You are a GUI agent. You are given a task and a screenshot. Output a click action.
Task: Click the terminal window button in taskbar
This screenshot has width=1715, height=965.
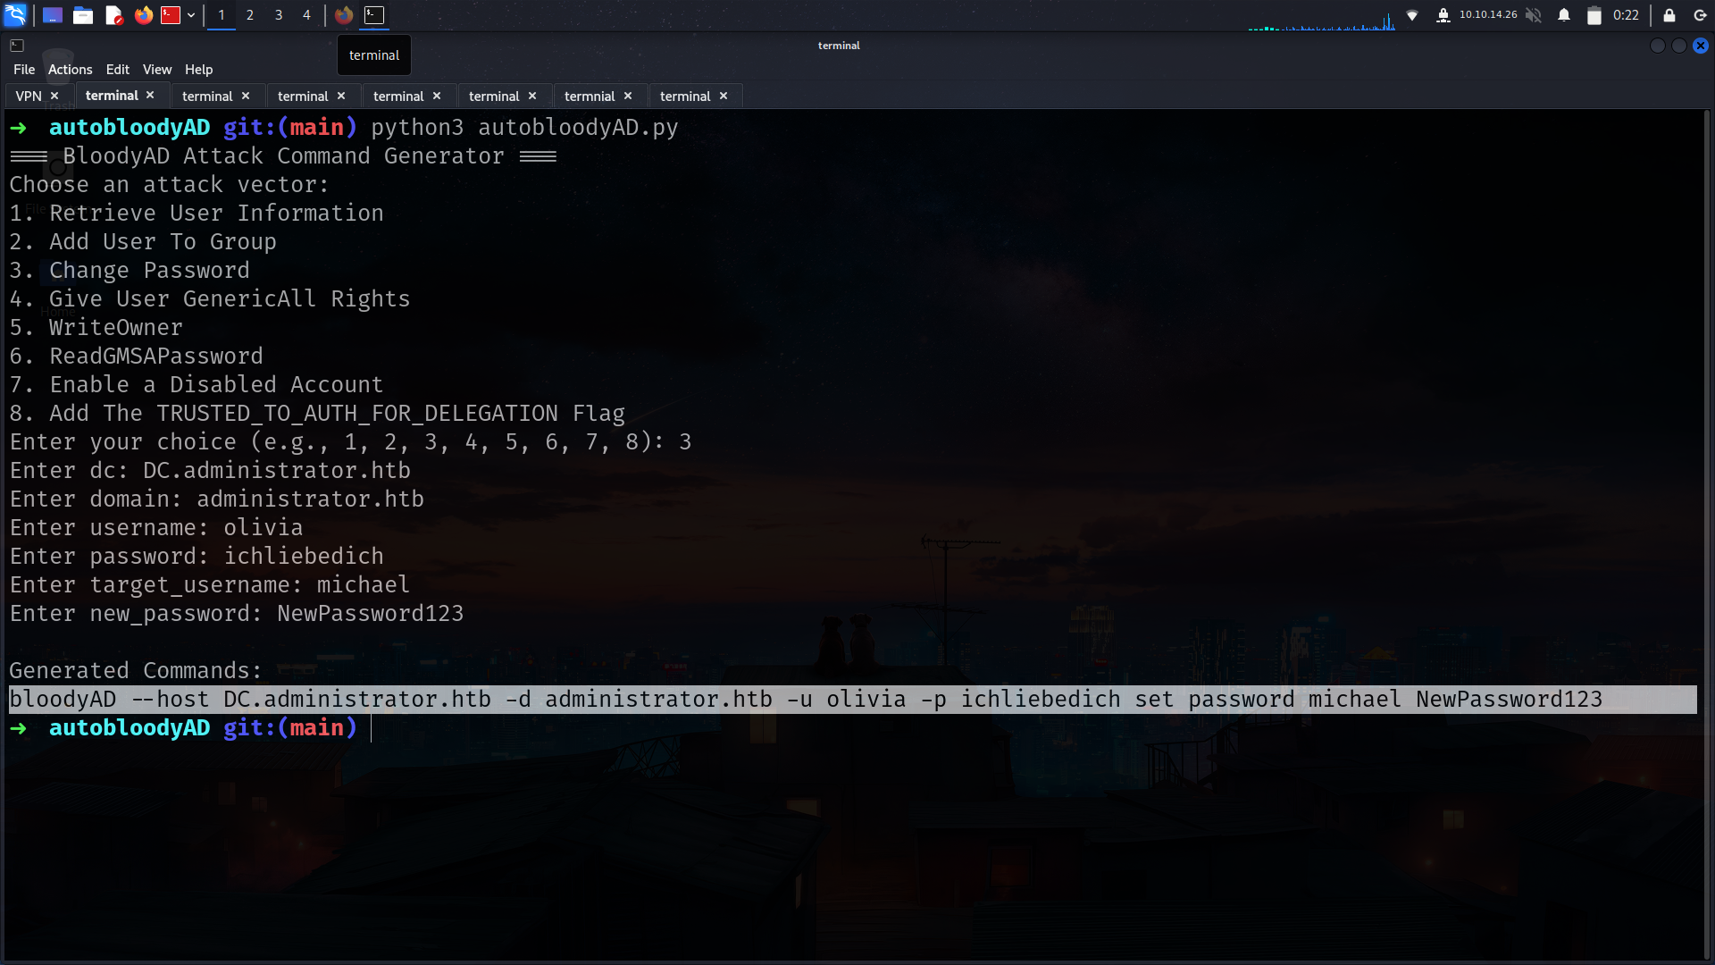pyautogui.click(x=374, y=15)
